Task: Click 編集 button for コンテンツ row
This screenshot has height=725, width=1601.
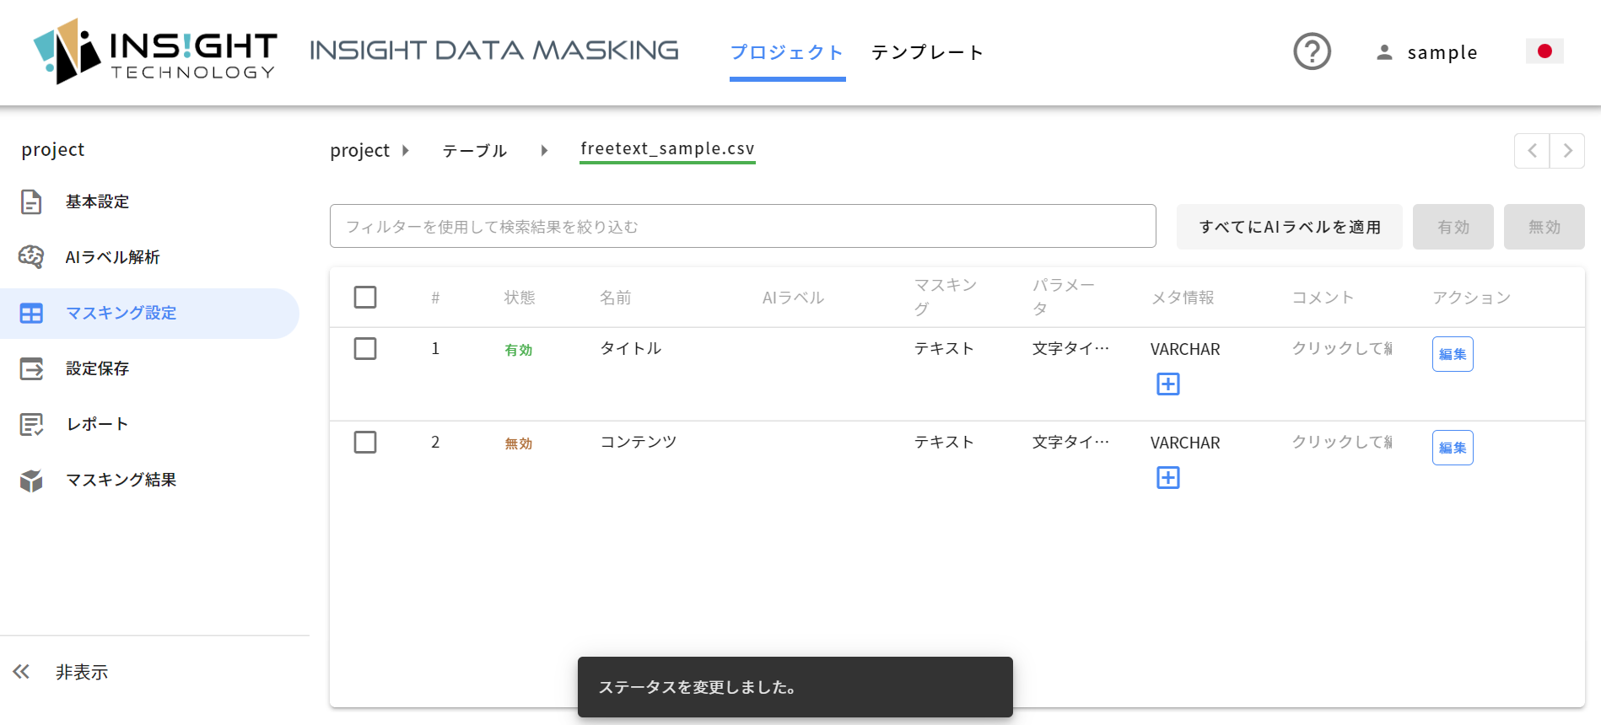Action: 1453,448
